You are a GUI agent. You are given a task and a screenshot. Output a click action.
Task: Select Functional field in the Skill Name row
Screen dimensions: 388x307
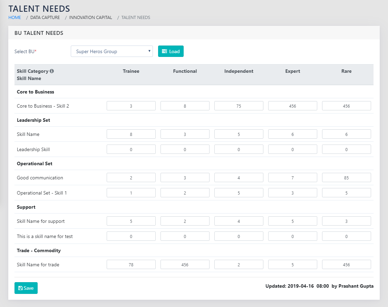[185, 134]
